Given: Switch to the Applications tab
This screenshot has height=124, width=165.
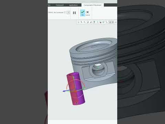Looking at the screenshot, I should coord(73,5).
